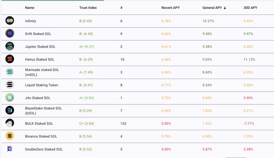This screenshot has height=158, width=274.
Task: Sort by Trust Index column header
Action: click(x=88, y=8)
